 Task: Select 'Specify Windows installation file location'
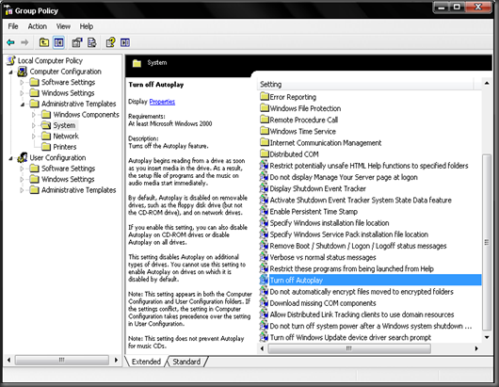point(330,223)
